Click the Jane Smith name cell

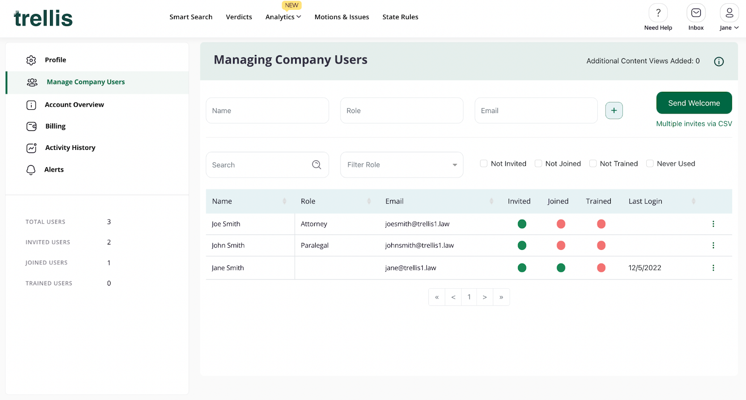228,268
